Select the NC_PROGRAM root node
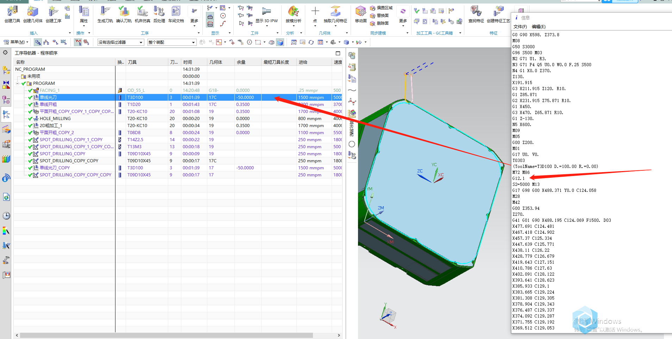This screenshot has height=339, width=672. pyautogui.click(x=30, y=69)
